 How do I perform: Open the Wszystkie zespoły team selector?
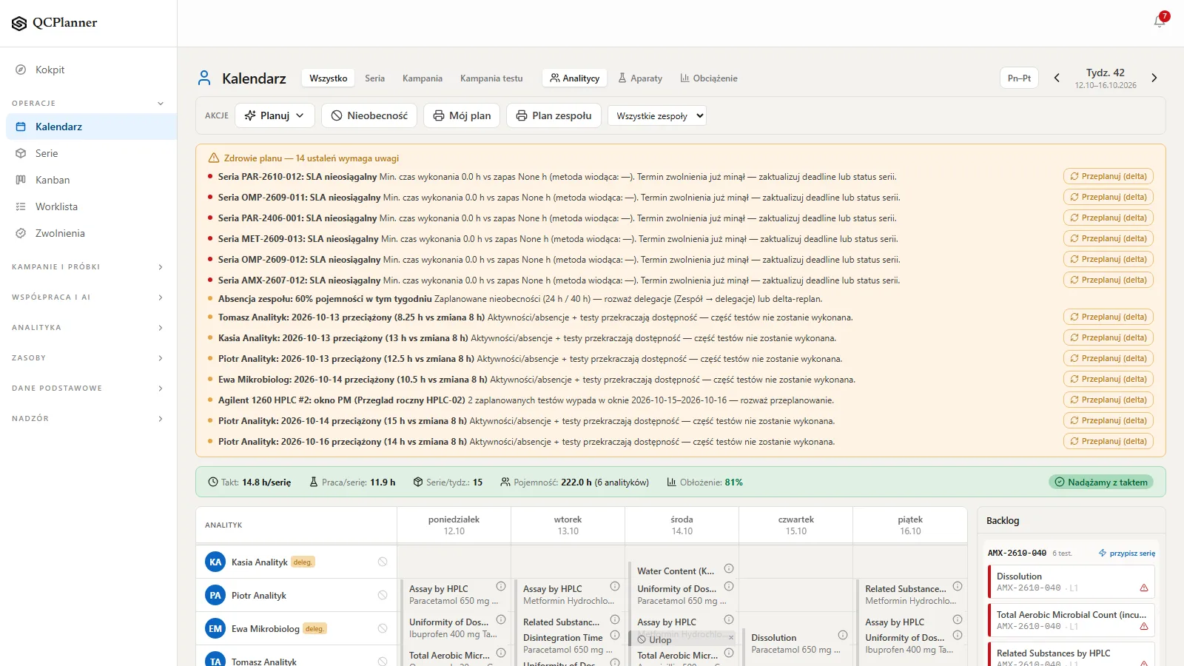(657, 115)
